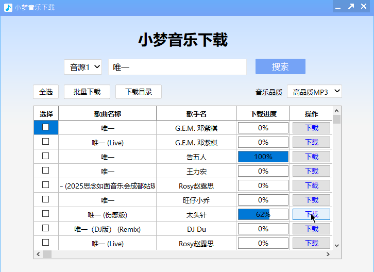Viewport: 374px width, 272px height.
Task: Open the 下载目录 download folder
Action: [138, 92]
